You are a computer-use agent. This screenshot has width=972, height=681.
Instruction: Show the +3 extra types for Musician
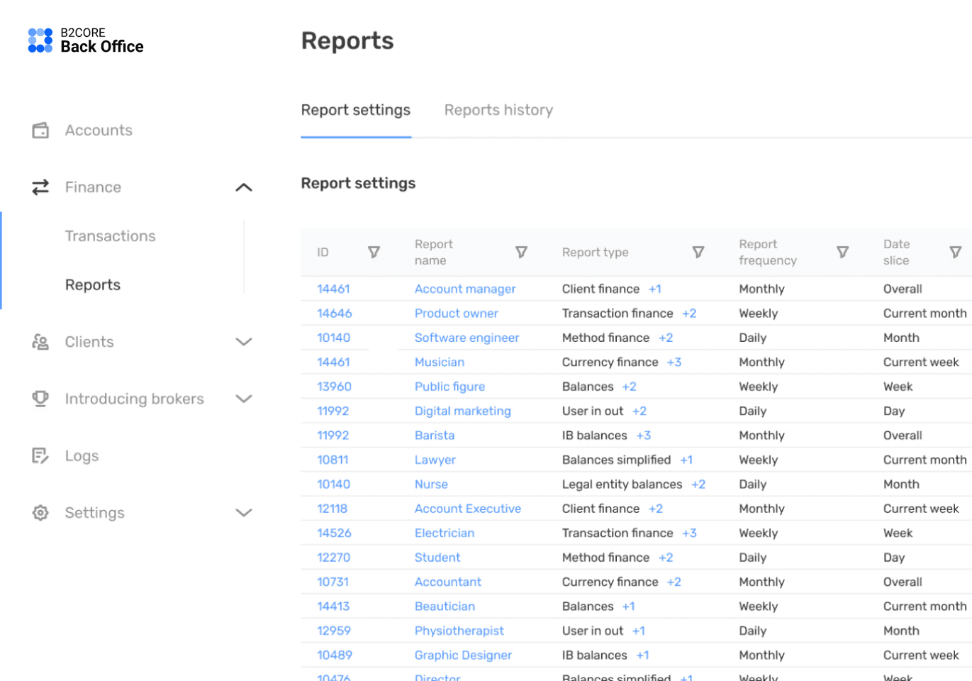(674, 362)
